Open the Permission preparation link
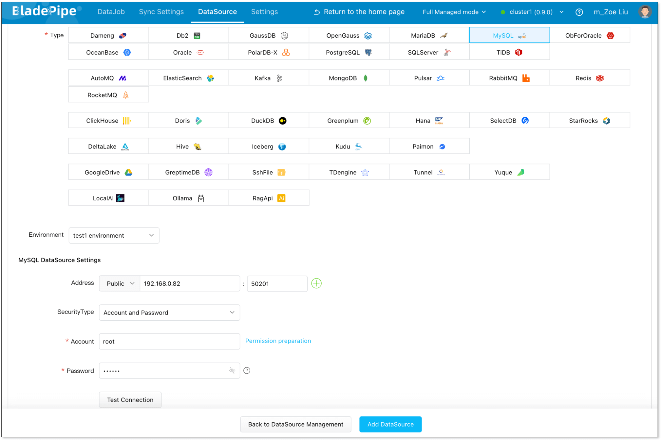This screenshot has height=440, width=661. [x=278, y=341]
